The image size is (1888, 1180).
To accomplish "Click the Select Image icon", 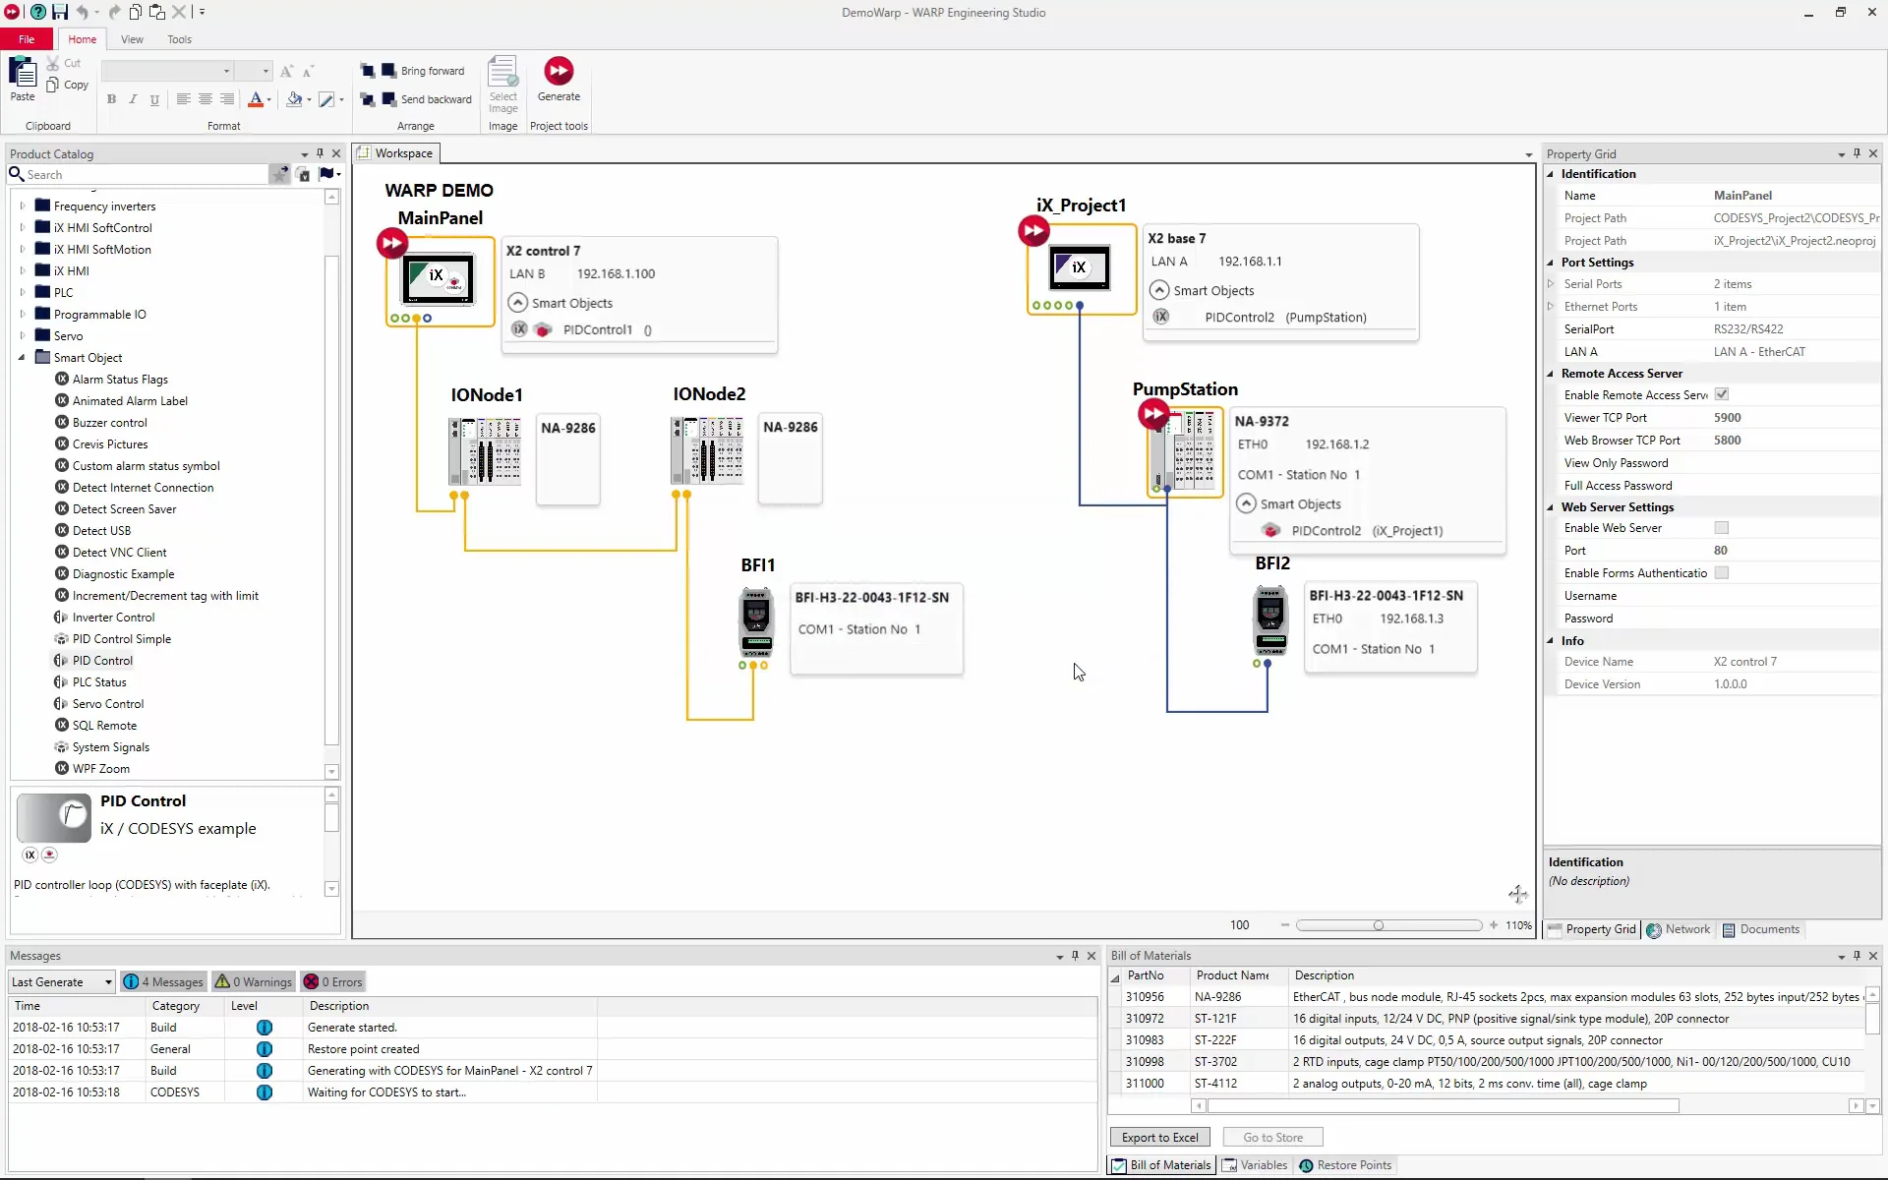I will point(502,85).
